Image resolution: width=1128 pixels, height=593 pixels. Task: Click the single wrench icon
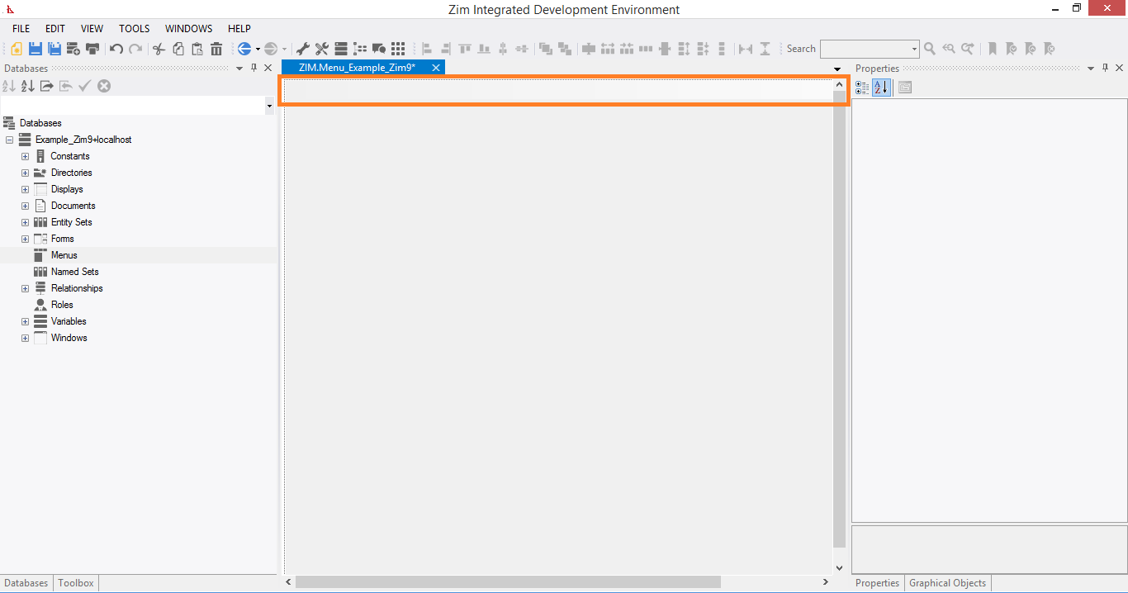click(302, 49)
